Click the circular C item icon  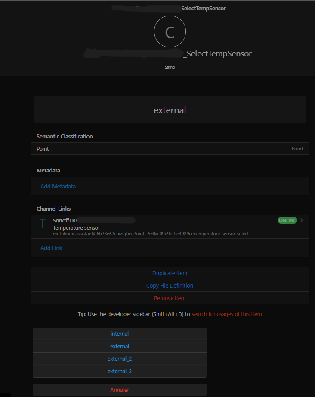pos(170,32)
